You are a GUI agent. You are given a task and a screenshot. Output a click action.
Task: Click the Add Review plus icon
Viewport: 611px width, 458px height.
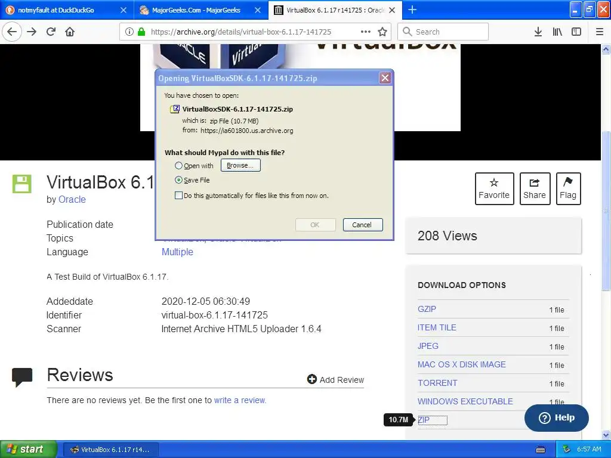(x=311, y=379)
